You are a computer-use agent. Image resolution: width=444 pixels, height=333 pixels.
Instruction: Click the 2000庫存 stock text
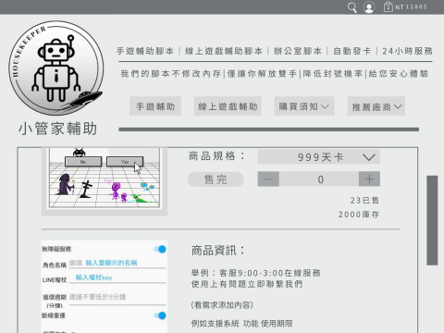pyautogui.click(x=359, y=215)
